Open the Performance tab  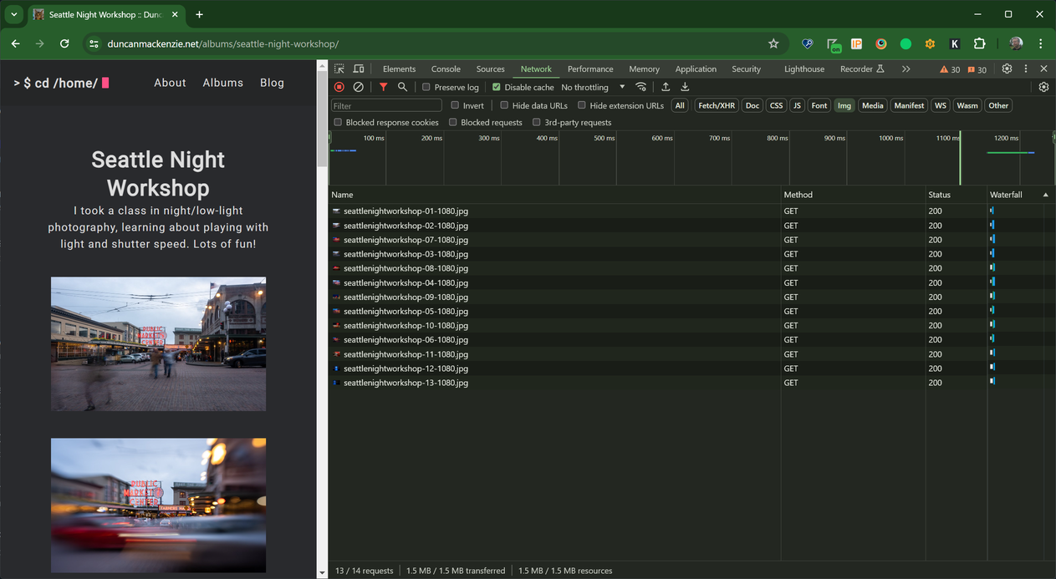tap(590, 69)
